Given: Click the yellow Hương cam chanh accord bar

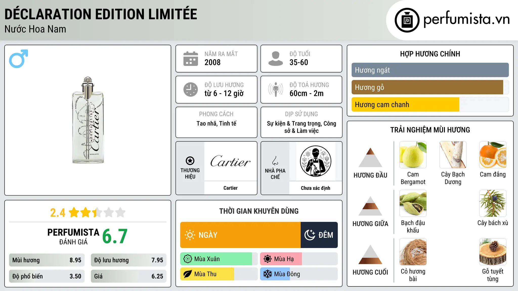Looking at the screenshot, I should pyautogui.click(x=405, y=104).
